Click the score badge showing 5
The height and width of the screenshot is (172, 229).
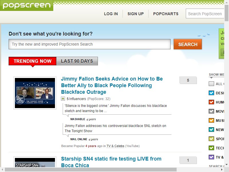[188, 80]
